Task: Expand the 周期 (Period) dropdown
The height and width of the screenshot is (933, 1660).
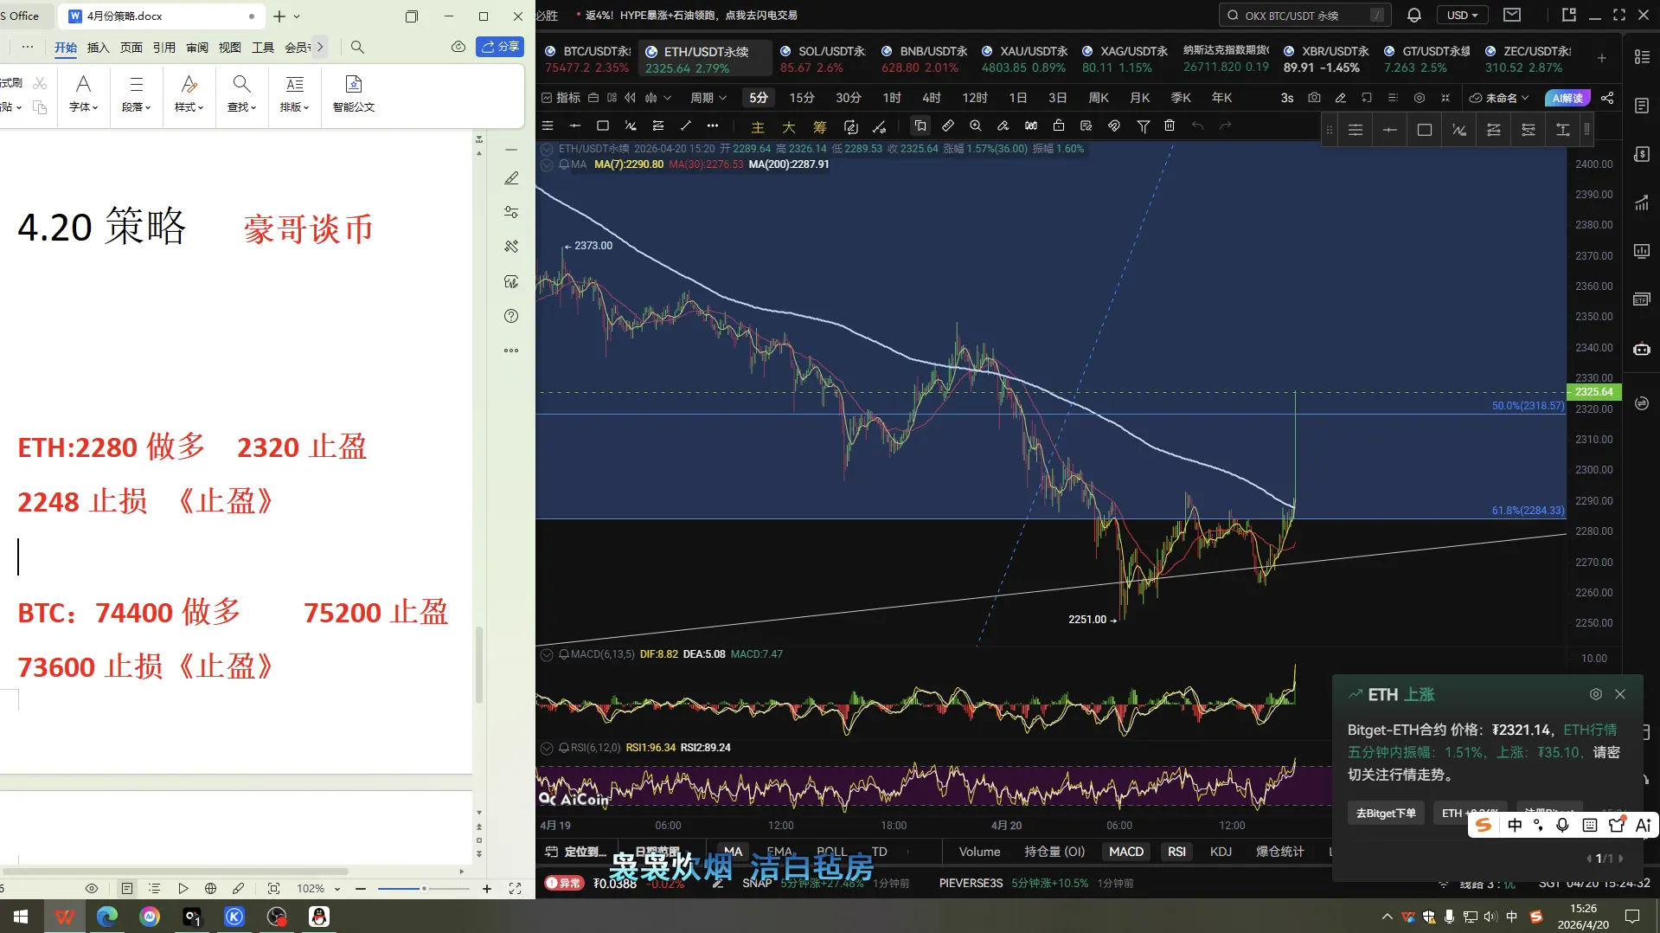Action: click(708, 98)
